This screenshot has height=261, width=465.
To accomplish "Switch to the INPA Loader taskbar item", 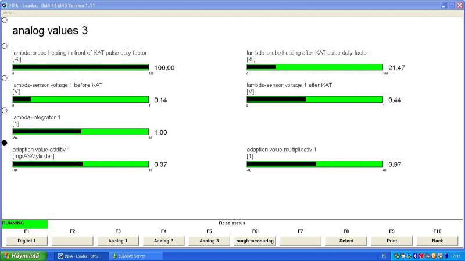I will click(81, 256).
